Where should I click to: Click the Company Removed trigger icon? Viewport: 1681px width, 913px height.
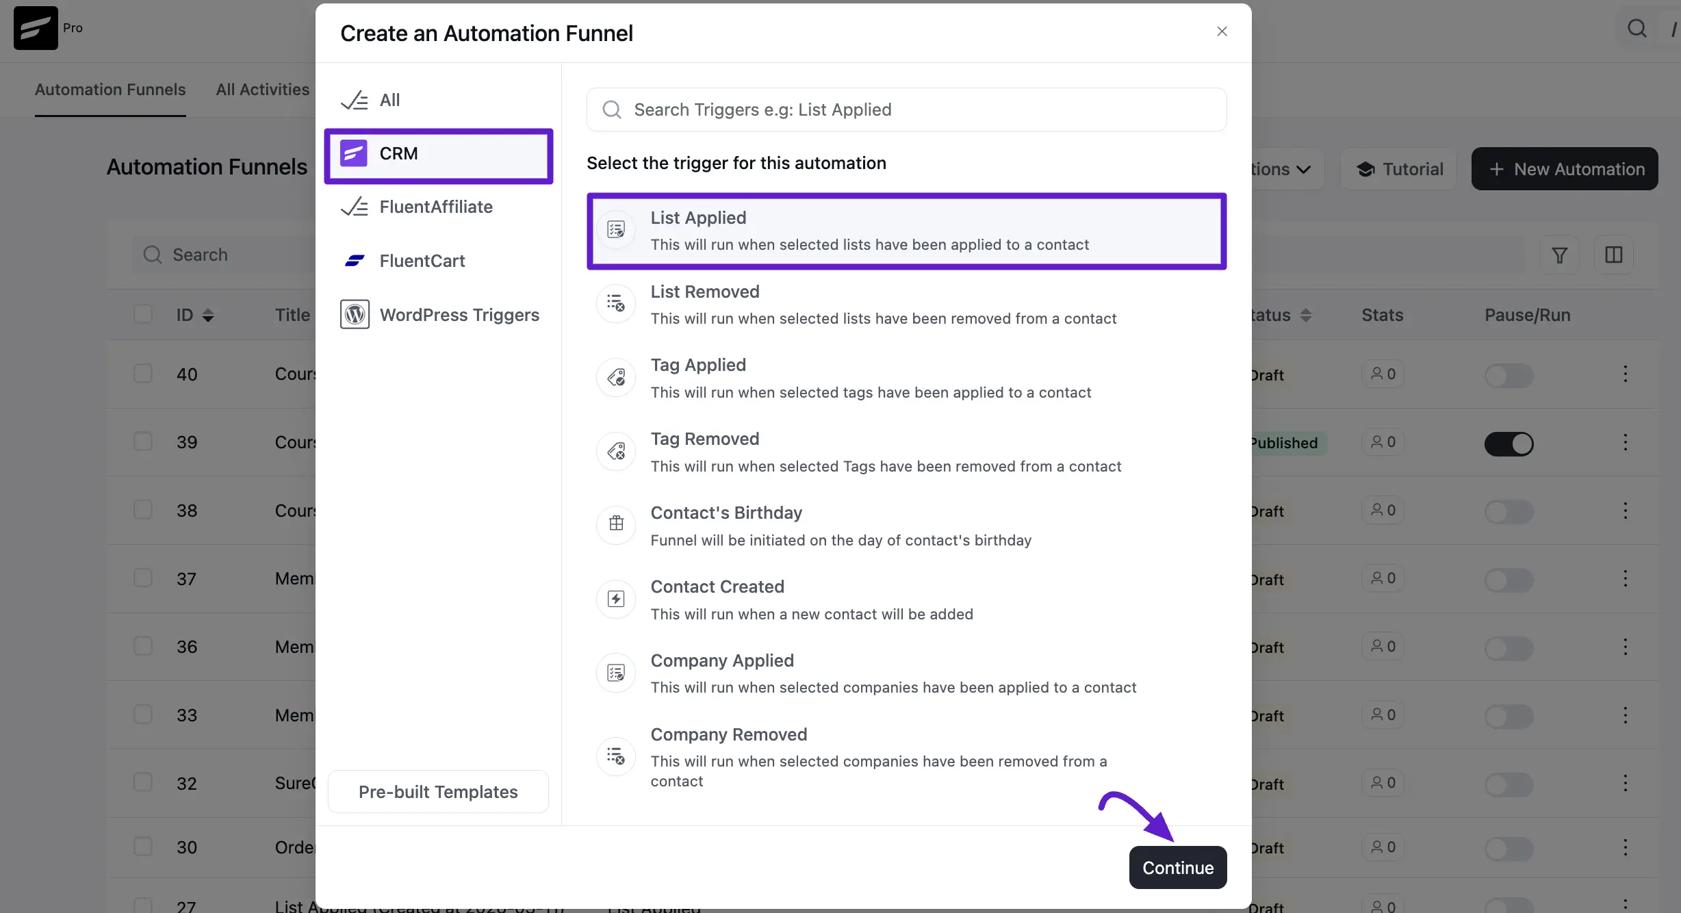tap(616, 756)
